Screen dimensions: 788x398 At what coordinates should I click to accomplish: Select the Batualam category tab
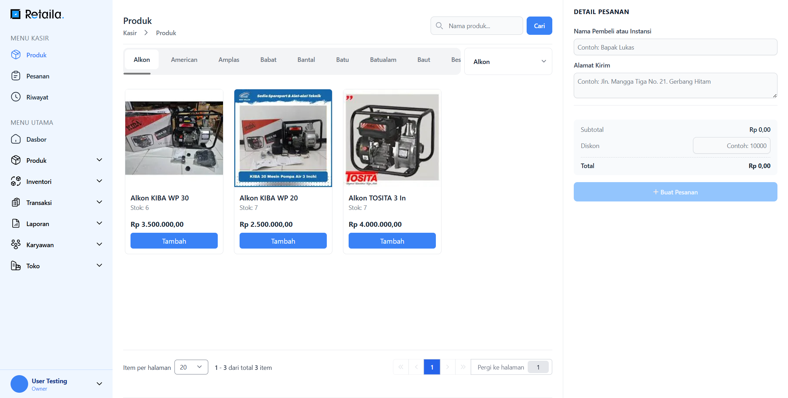(383, 60)
